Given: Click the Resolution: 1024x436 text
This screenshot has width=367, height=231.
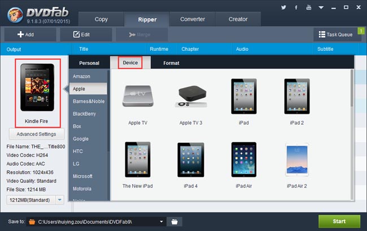Looking at the screenshot, I should pos(30,172).
